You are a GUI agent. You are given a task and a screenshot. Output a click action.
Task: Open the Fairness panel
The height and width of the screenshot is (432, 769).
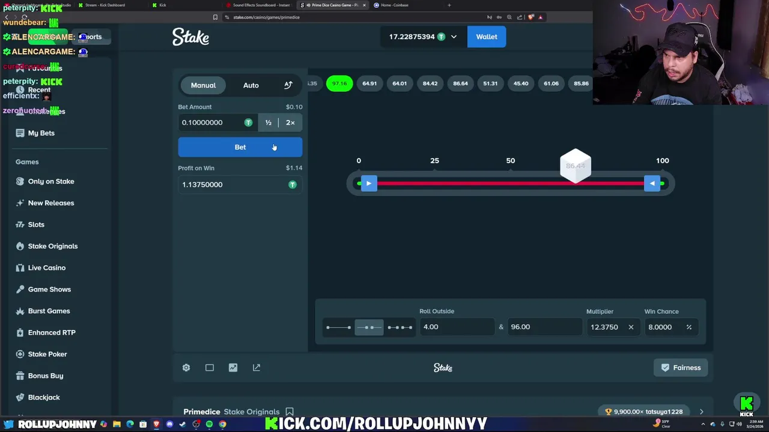(x=681, y=368)
